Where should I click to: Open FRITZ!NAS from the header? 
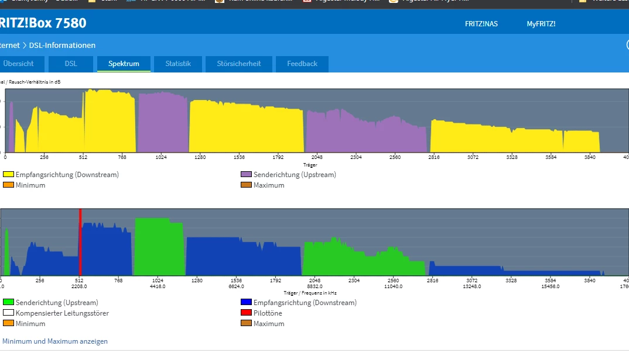tap(481, 24)
